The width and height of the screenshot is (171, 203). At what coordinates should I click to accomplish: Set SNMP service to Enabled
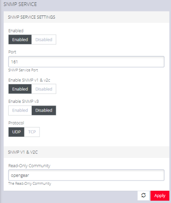click(x=20, y=40)
